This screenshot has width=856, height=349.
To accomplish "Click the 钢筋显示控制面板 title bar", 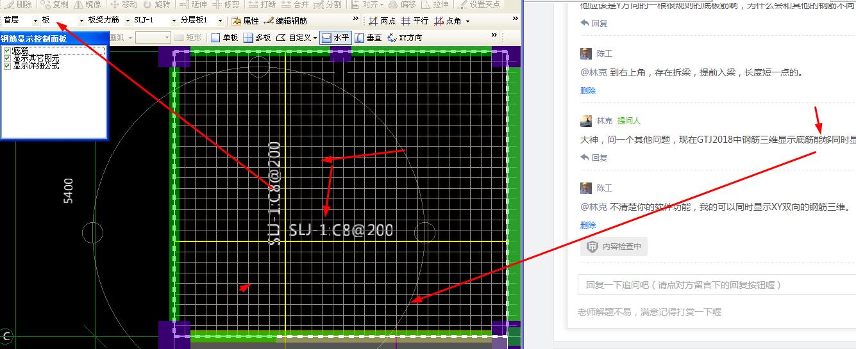I will click(54, 38).
